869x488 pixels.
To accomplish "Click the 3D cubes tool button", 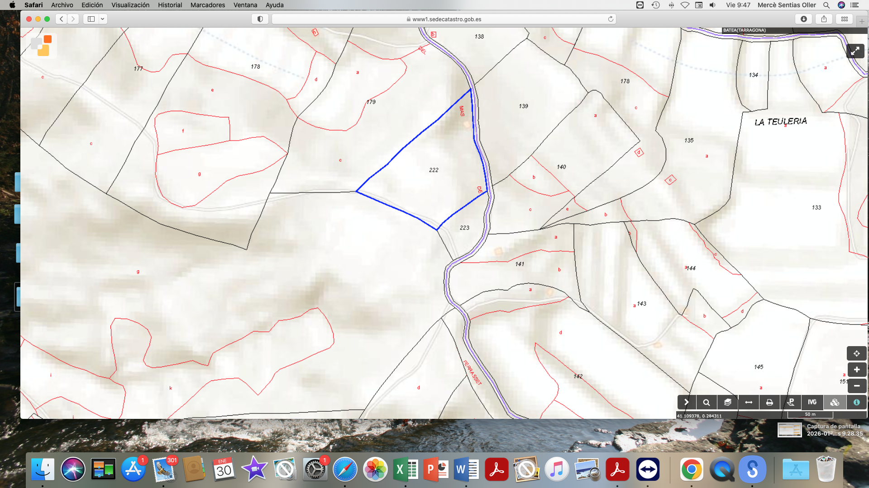I will (x=835, y=402).
